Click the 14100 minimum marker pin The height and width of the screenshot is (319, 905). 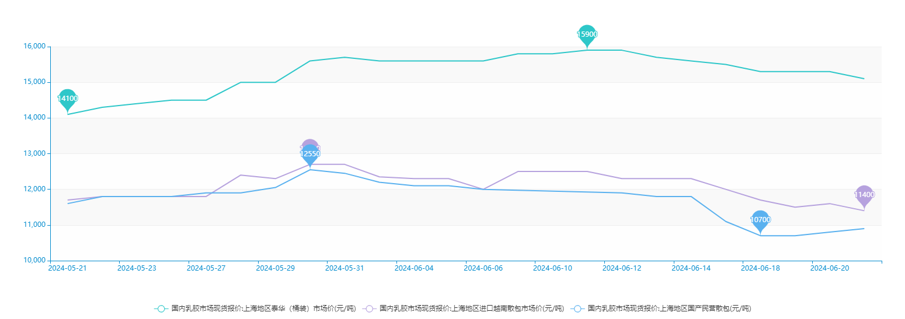67,99
